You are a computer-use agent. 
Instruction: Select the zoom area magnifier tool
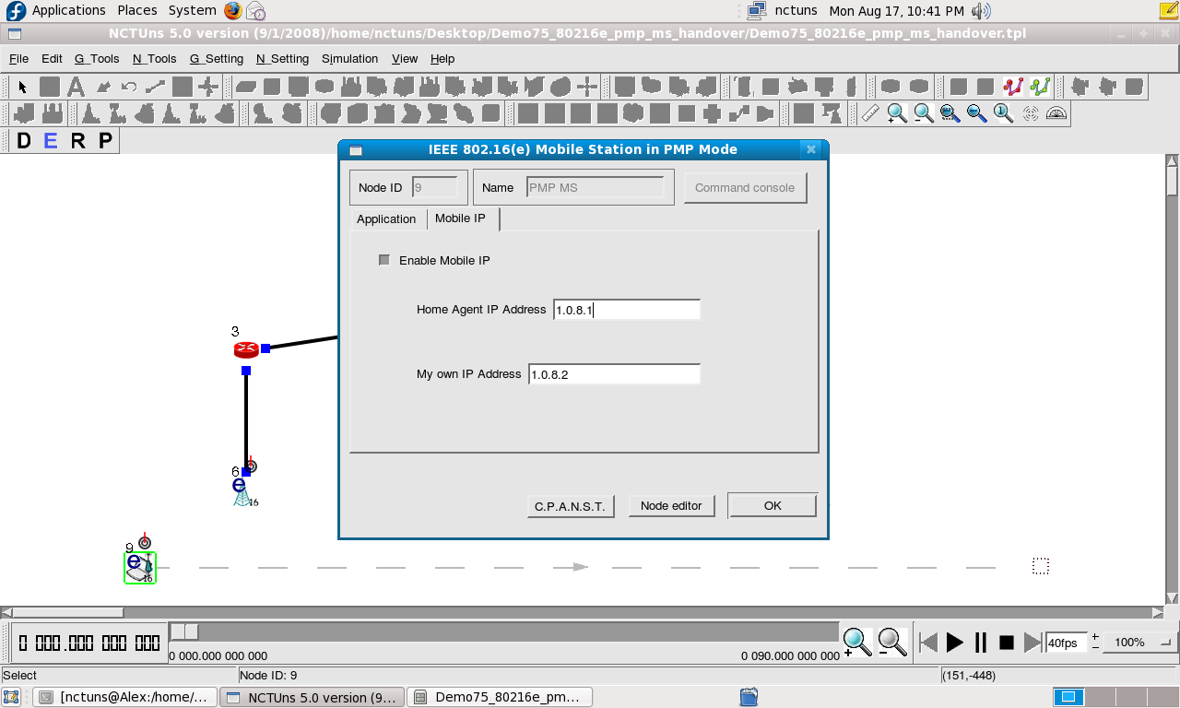click(950, 113)
